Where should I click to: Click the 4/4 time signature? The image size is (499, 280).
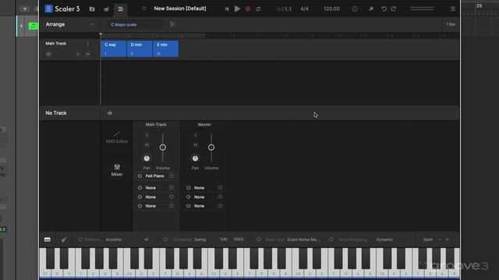(x=304, y=9)
